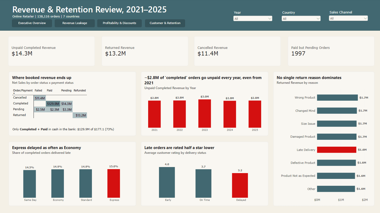Select the Completed row label in matrix
380x213 pixels.
21,103
